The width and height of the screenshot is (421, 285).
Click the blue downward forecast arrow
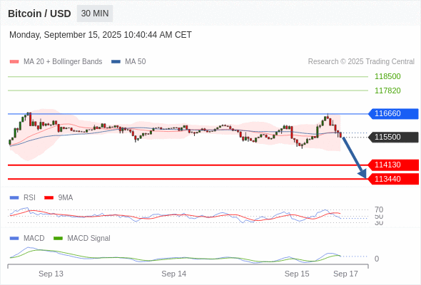tap(355, 157)
